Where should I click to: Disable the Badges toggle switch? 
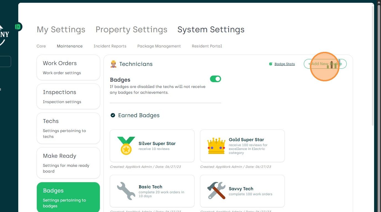coord(216,79)
